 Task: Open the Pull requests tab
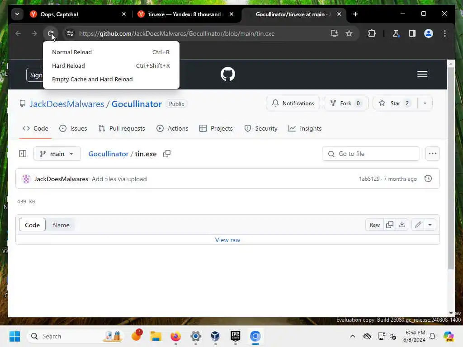point(122,128)
